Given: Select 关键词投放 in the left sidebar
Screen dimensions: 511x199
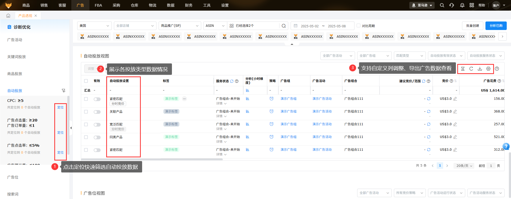Looking at the screenshot, I should [x=17, y=57].
